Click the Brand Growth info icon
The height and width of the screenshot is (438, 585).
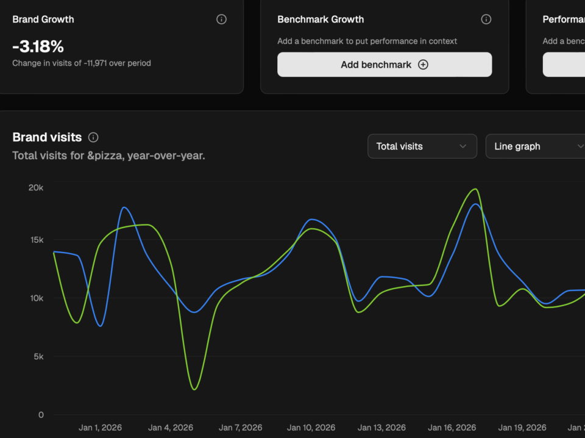(x=221, y=20)
